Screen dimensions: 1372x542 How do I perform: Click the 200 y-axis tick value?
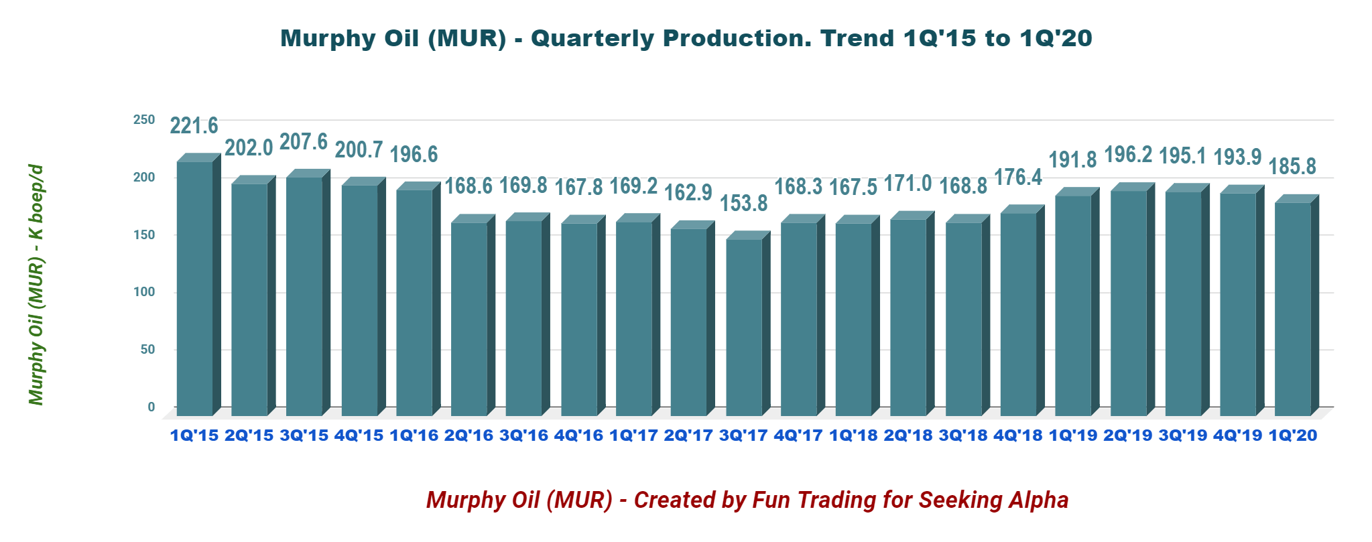144,178
